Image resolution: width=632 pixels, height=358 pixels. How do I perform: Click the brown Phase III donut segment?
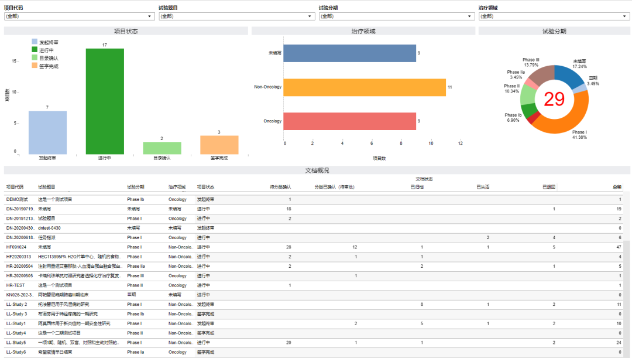click(541, 74)
